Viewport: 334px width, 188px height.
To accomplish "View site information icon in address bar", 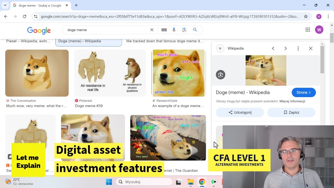I will click(36, 16).
